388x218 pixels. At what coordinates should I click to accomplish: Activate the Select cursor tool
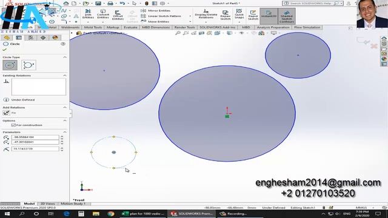point(135,3)
